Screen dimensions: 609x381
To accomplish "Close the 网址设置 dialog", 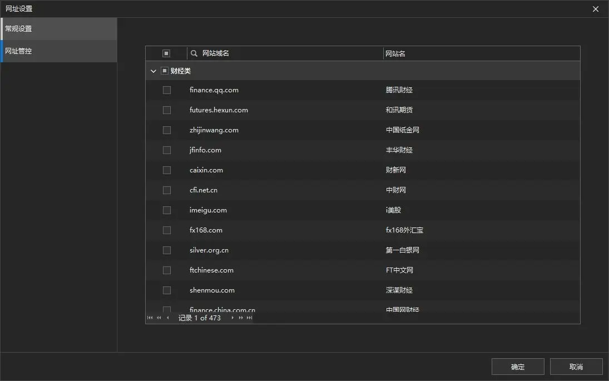I will pyautogui.click(x=596, y=9).
